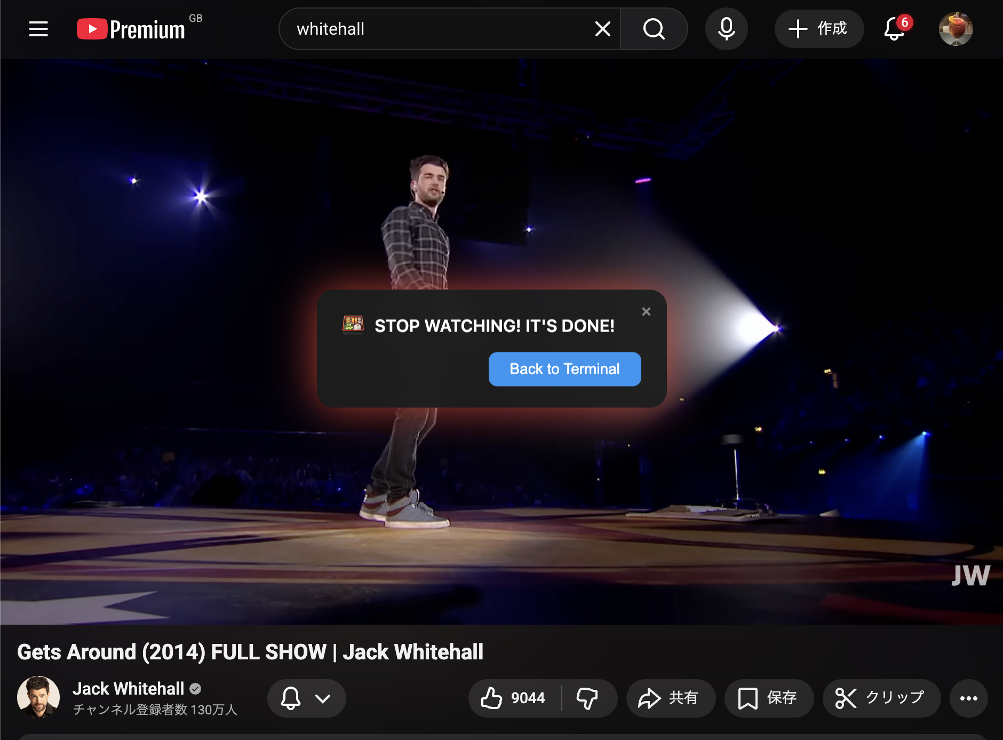Open the 作成 create button

[x=819, y=29]
